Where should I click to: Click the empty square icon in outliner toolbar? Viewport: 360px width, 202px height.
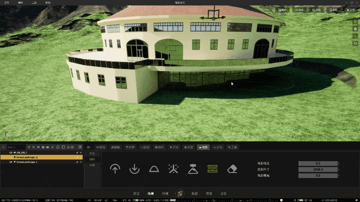[63, 147]
